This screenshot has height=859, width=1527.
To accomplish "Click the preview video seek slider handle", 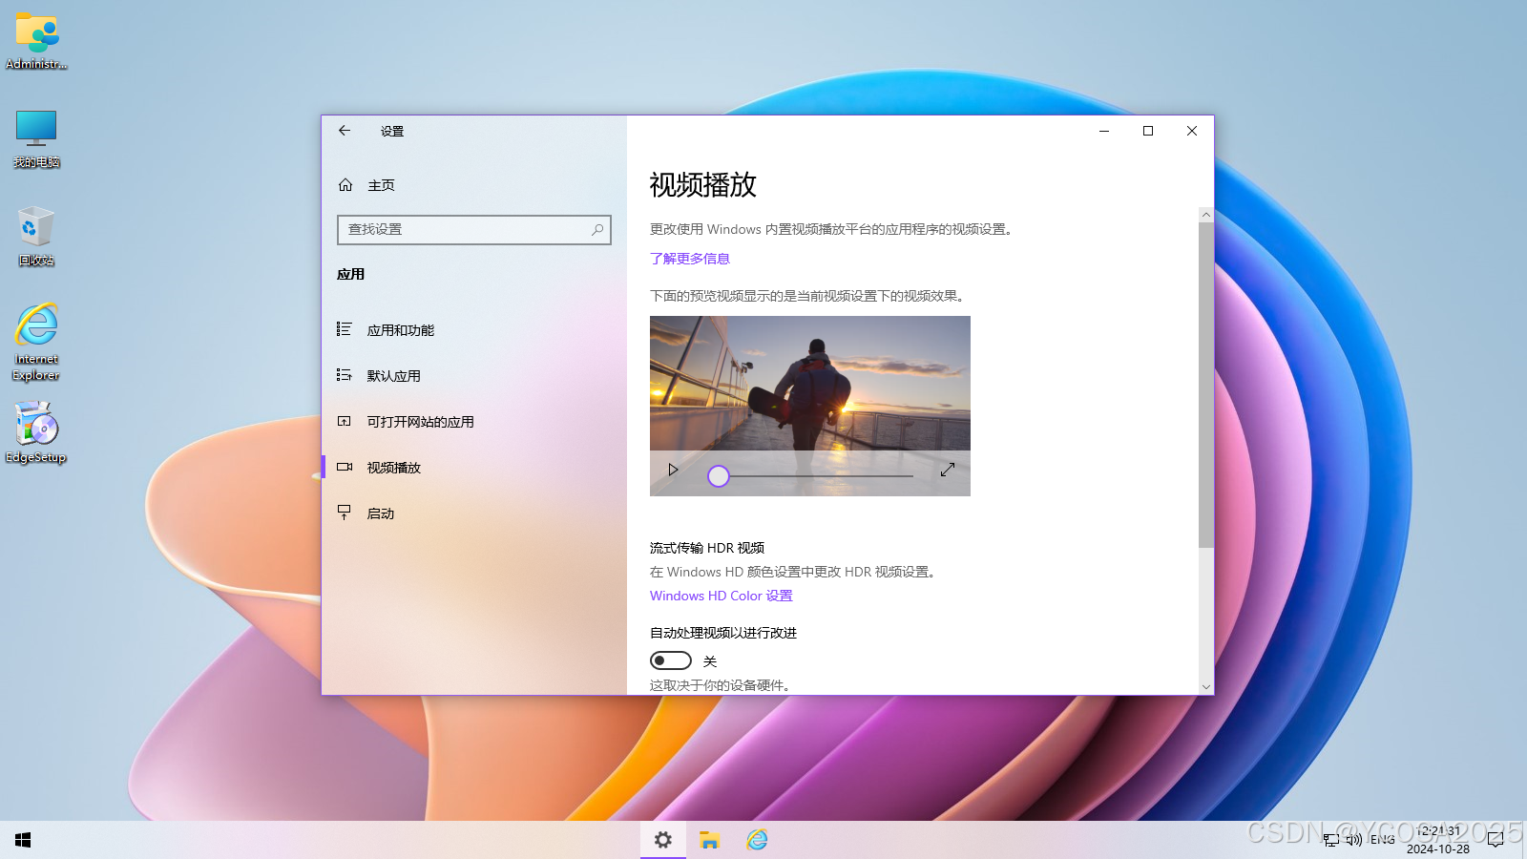I will pyautogui.click(x=719, y=475).
